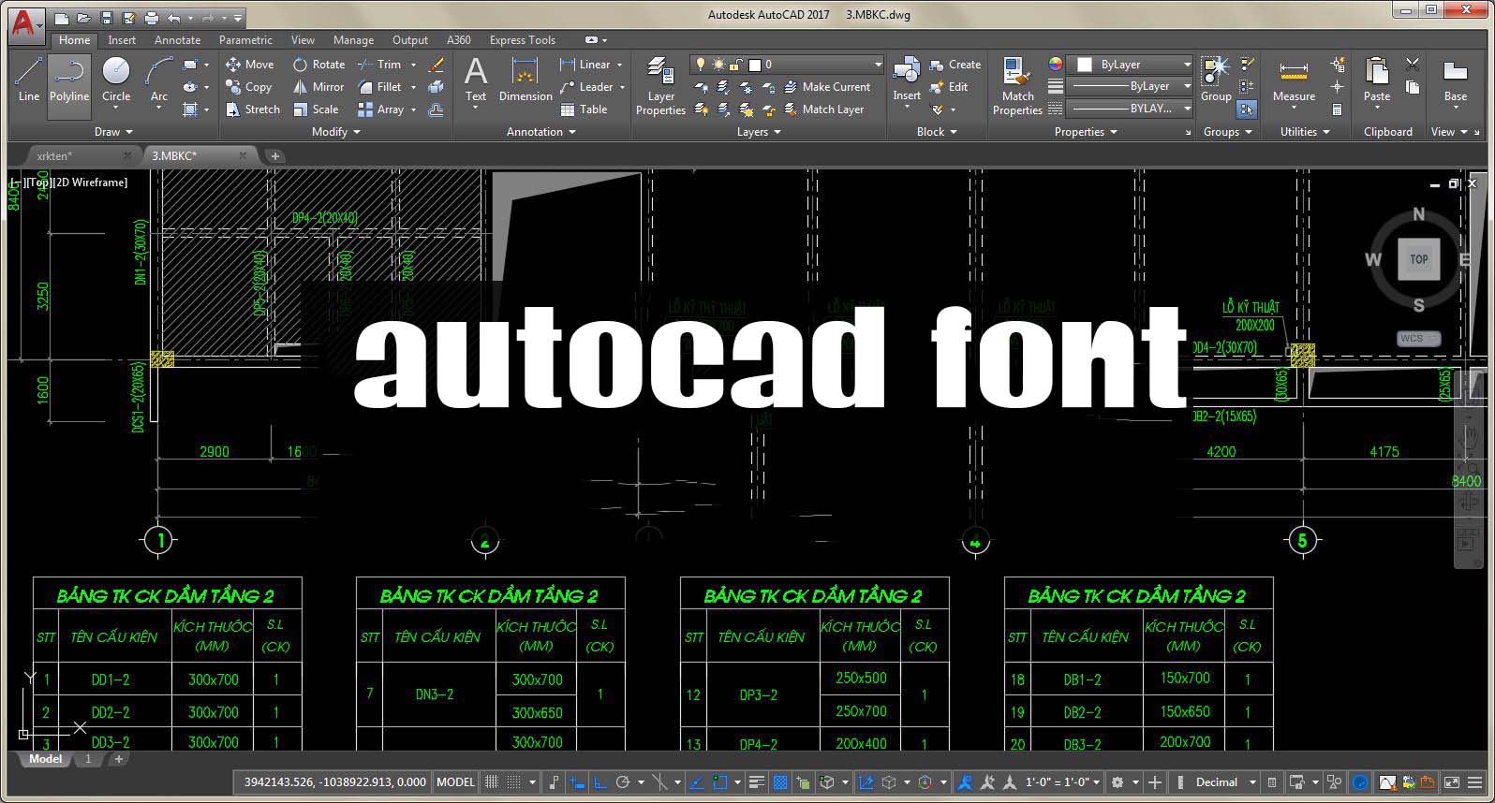Expand the Draw panel options
The height and width of the screenshot is (803, 1495).
tap(113, 132)
